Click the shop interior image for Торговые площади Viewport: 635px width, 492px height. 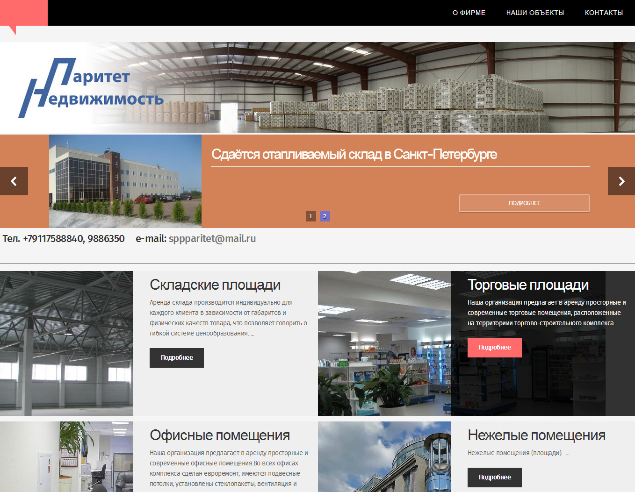click(384, 343)
